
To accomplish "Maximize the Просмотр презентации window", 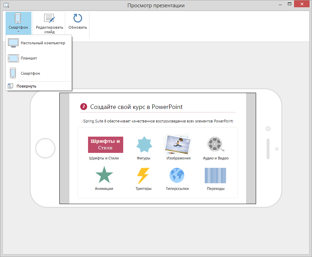I will (290, 4).
